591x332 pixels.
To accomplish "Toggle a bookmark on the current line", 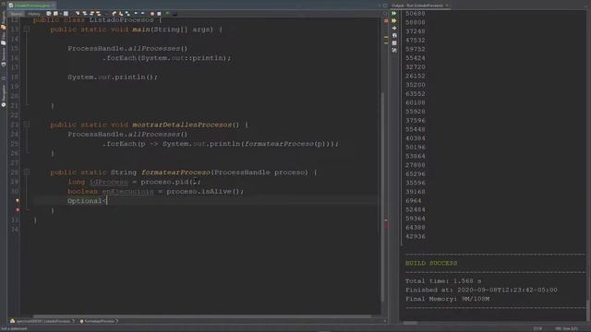I will point(127,14).
